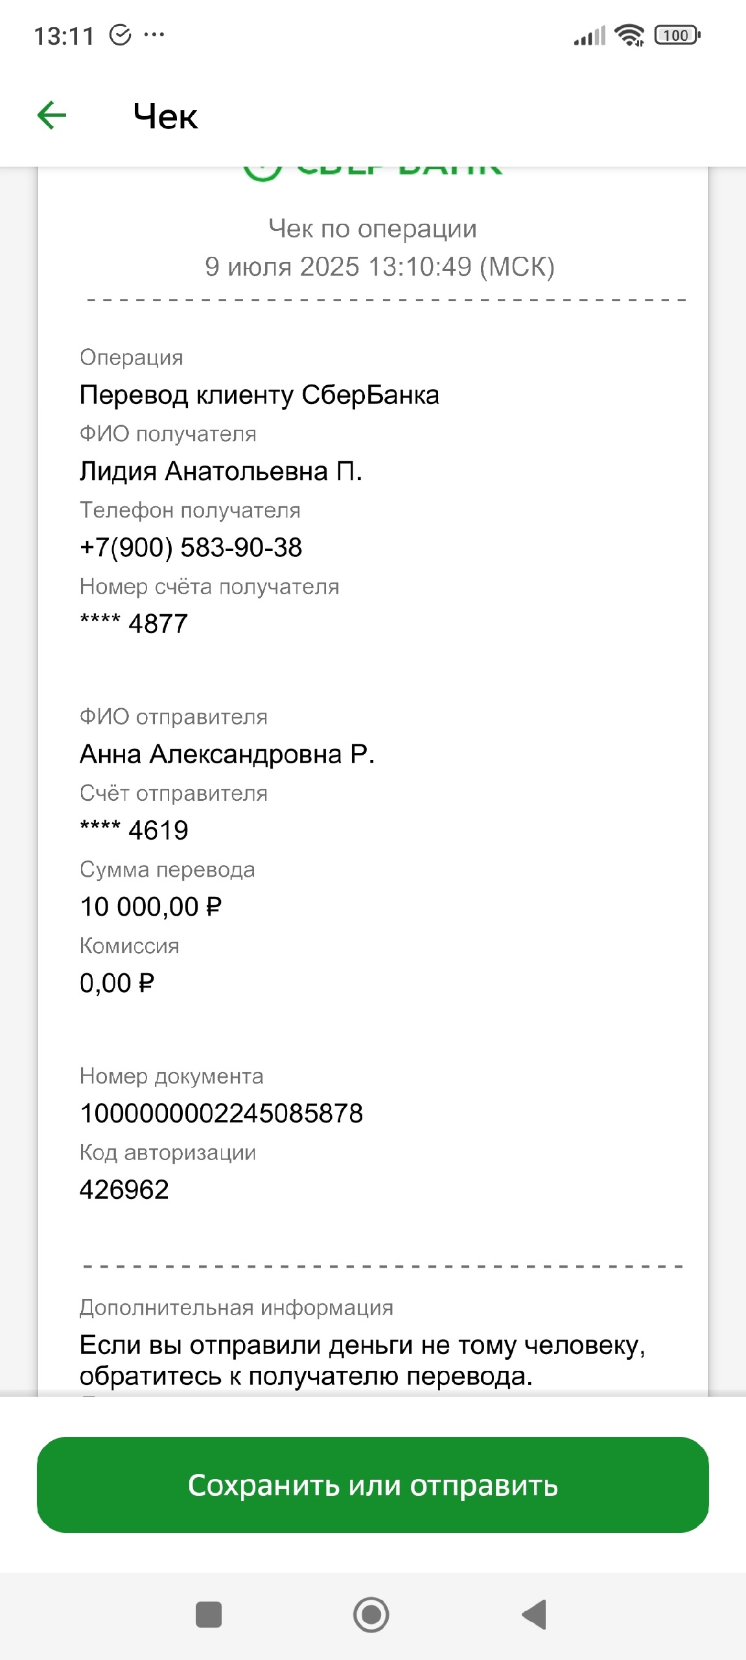
Task: Tap recipient account number **** 4877
Action: [x=134, y=624]
